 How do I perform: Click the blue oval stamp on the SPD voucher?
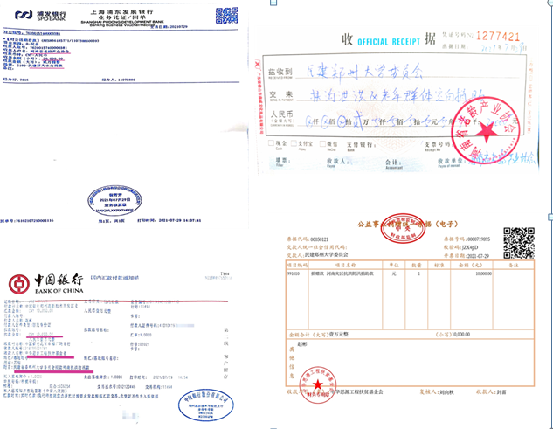point(114,201)
